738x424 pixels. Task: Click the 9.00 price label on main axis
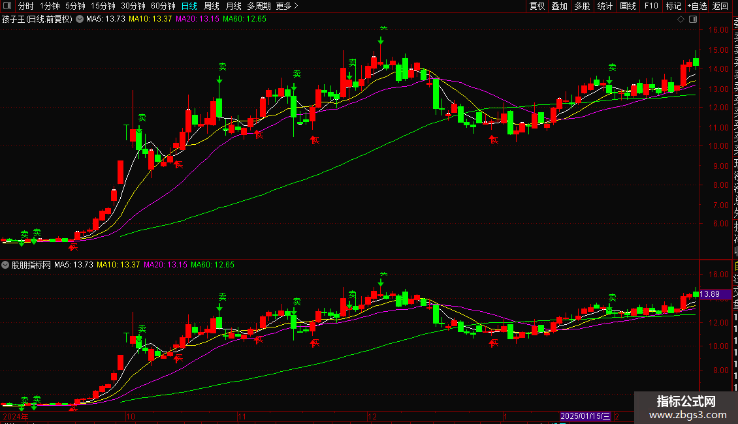point(720,166)
